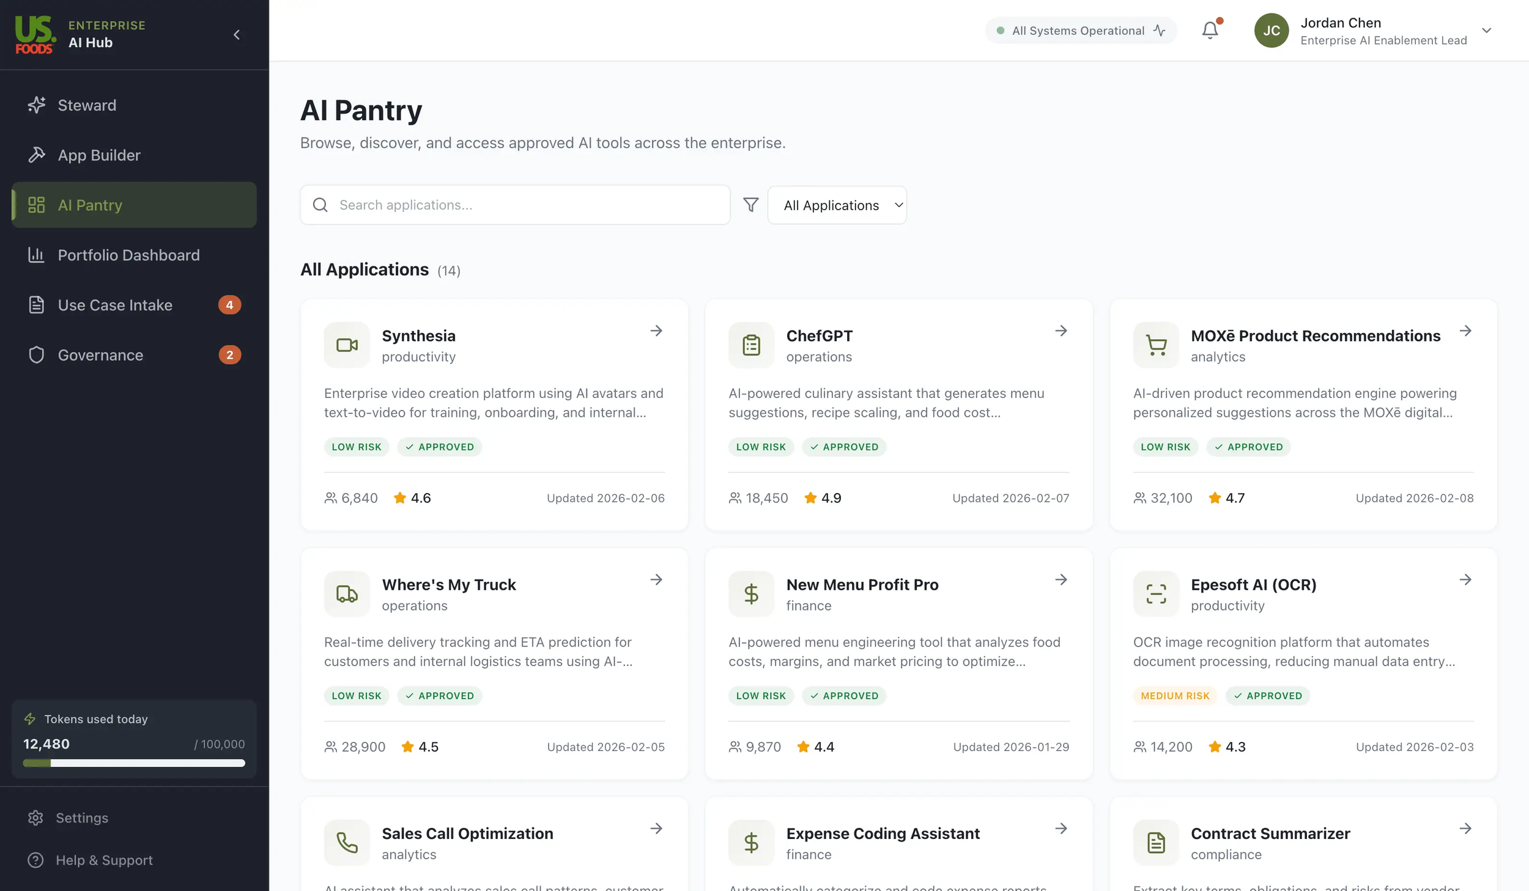Open the filter icon beside the search bar
The width and height of the screenshot is (1529, 891).
click(750, 205)
